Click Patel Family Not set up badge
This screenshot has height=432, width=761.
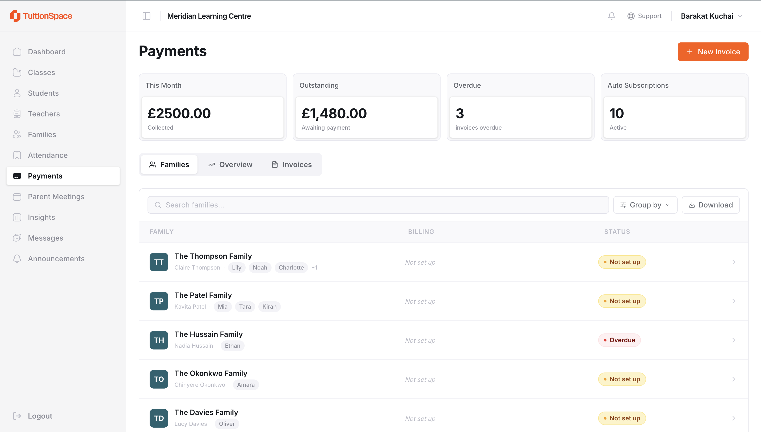(622, 301)
